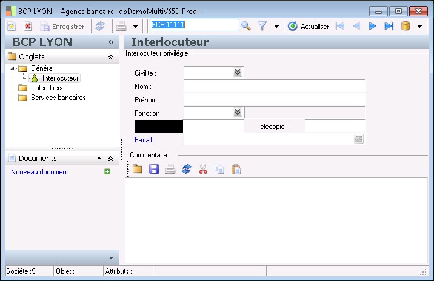
Task: Click the Documents panel up arrow
Action: pos(99,159)
